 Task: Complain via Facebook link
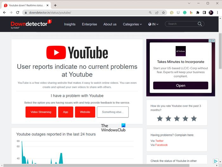[x=161, y=145]
